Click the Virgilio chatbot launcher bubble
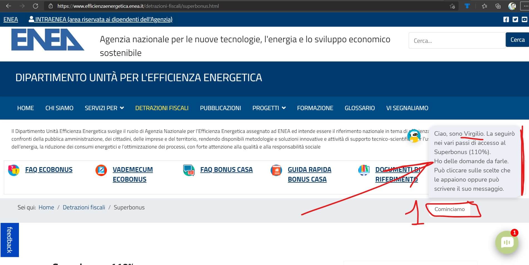The image size is (529, 265). pos(507,242)
